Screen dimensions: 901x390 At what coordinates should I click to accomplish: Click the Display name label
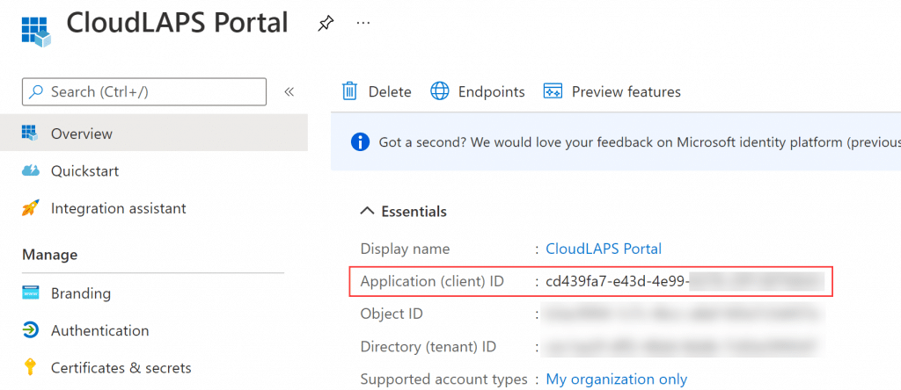tap(405, 249)
